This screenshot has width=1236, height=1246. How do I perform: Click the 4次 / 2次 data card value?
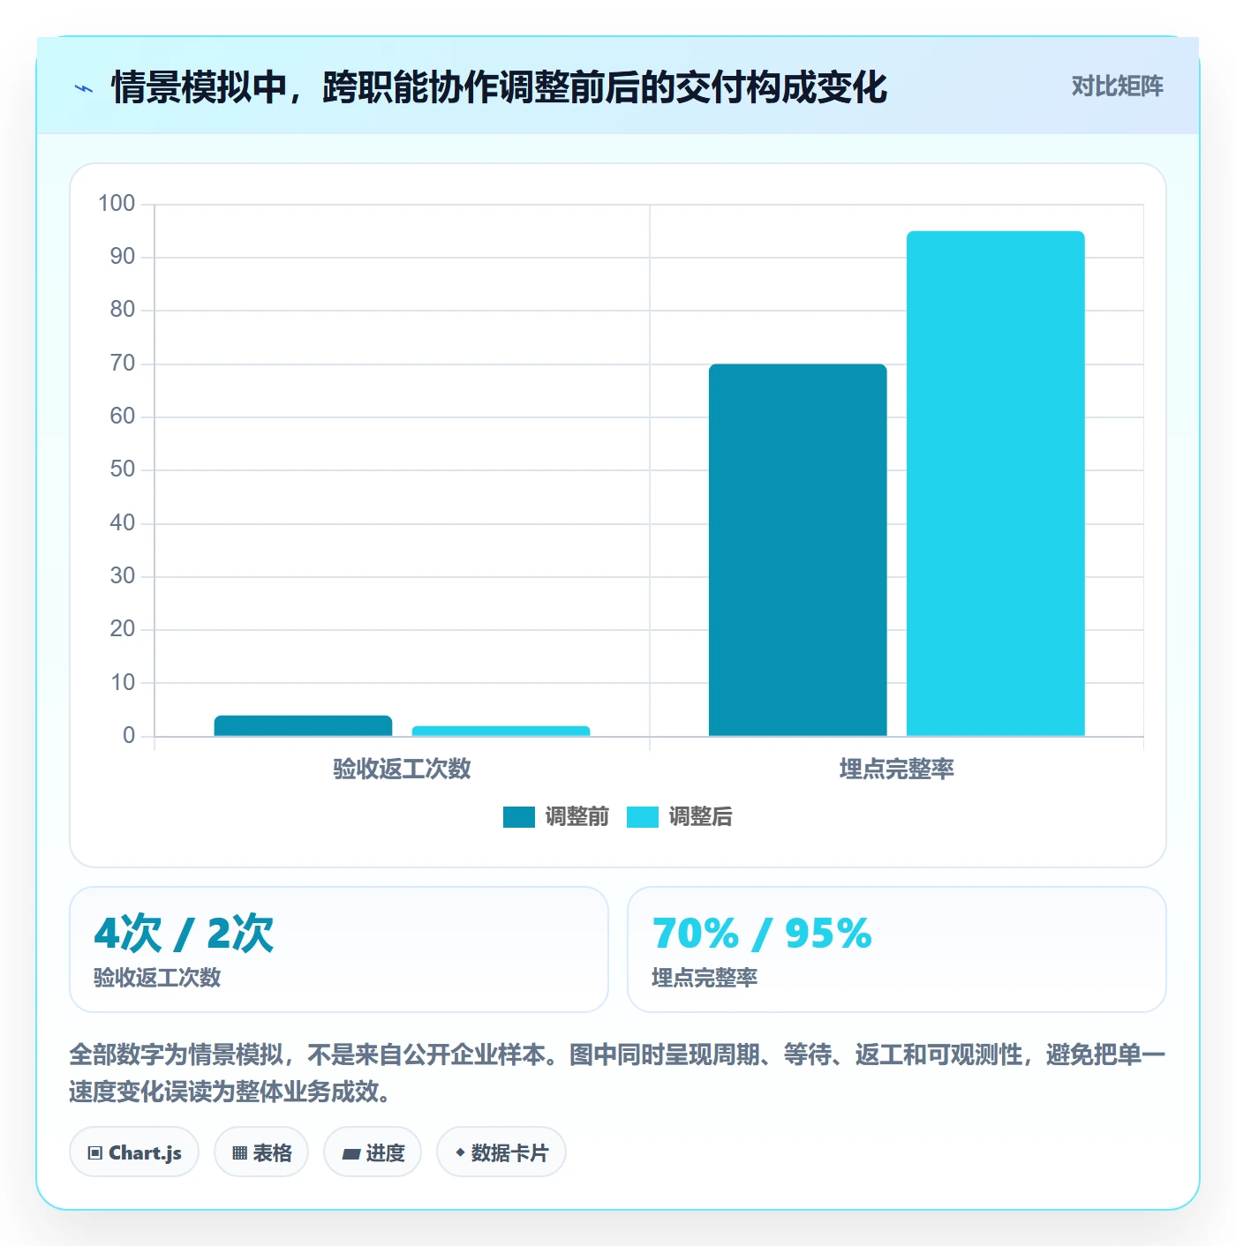coord(184,934)
